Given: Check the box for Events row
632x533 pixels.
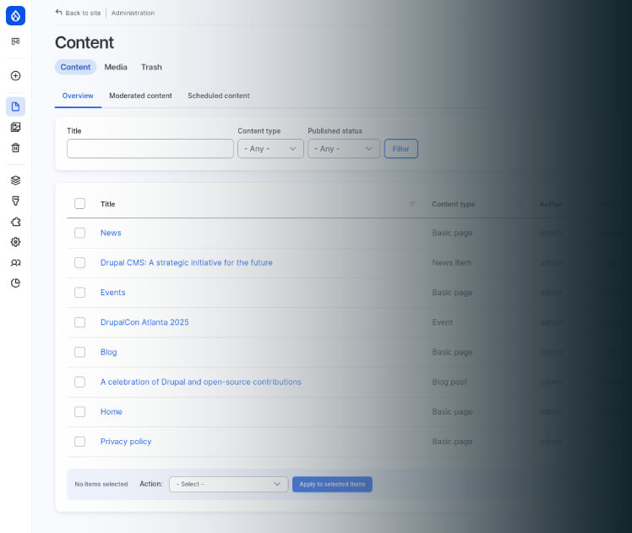Looking at the screenshot, I should pos(79,293).
